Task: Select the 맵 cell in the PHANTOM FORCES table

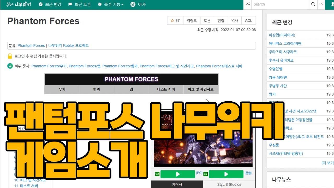Action: pyautogui.click(x=131, y=90)
